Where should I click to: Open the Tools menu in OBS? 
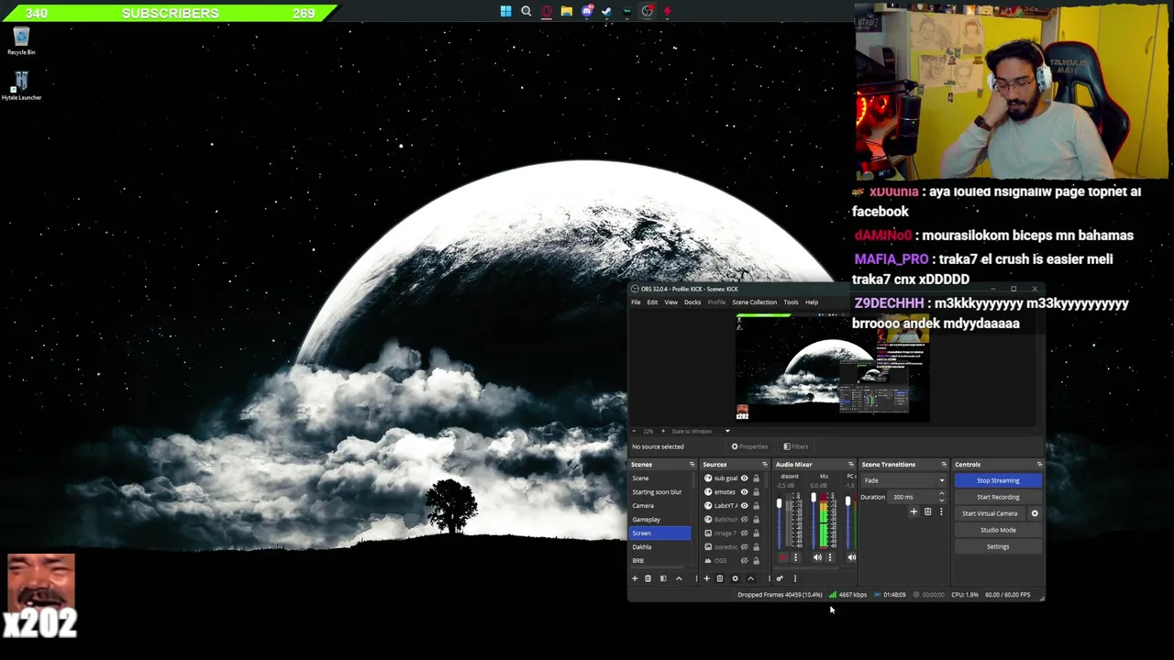pyautogui.click(x=791, y=302)
